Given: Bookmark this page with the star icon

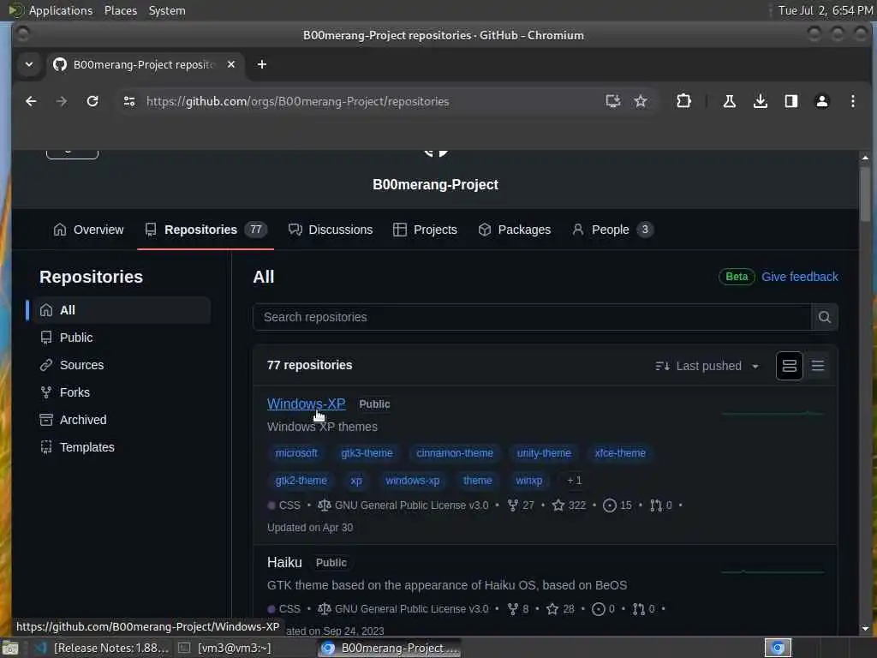Looking at the screenshot, I should (641, 101).
